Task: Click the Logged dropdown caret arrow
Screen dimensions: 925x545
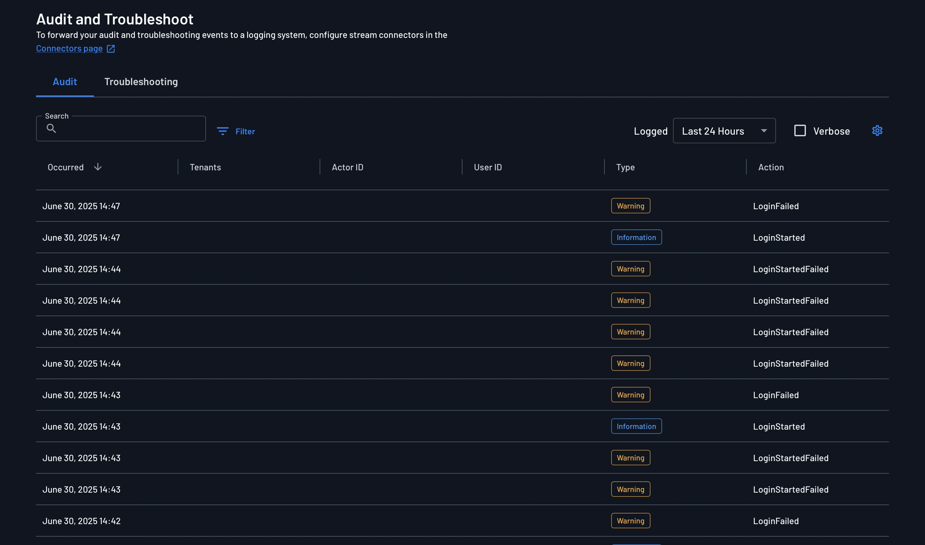Action: click(x=764, y=131)
